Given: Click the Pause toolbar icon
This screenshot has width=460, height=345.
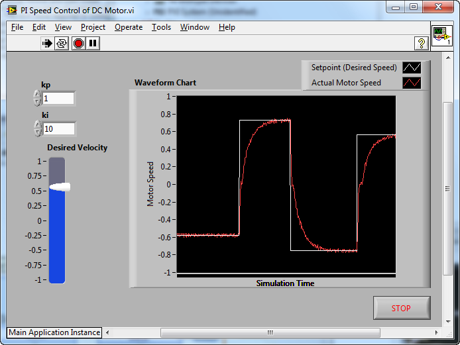Looking at the screenshot, I should [93, 44].
